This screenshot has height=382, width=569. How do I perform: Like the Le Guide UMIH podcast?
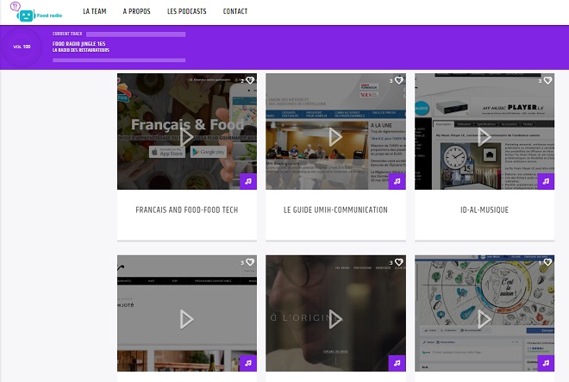[x=399, y=80]
